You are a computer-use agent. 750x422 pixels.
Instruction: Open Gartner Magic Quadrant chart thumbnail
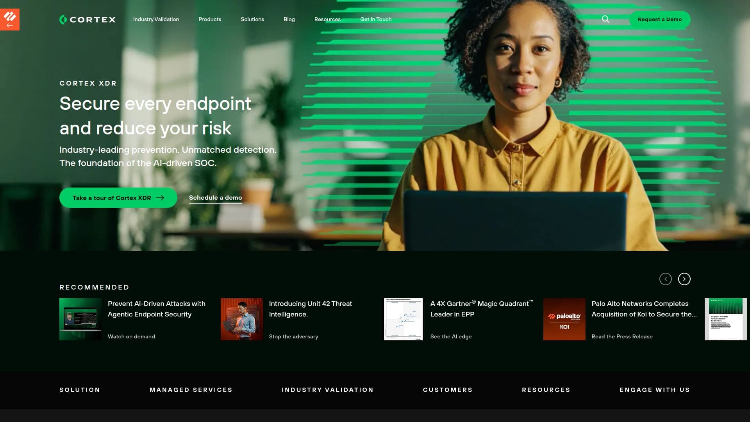[x=403, y=319]
